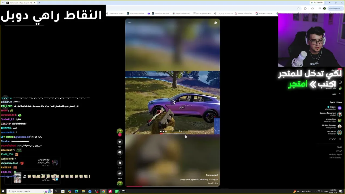Share the TikTok video via arrow icon
This screenshot has width=345, height=194.
(x=120, y=173)
